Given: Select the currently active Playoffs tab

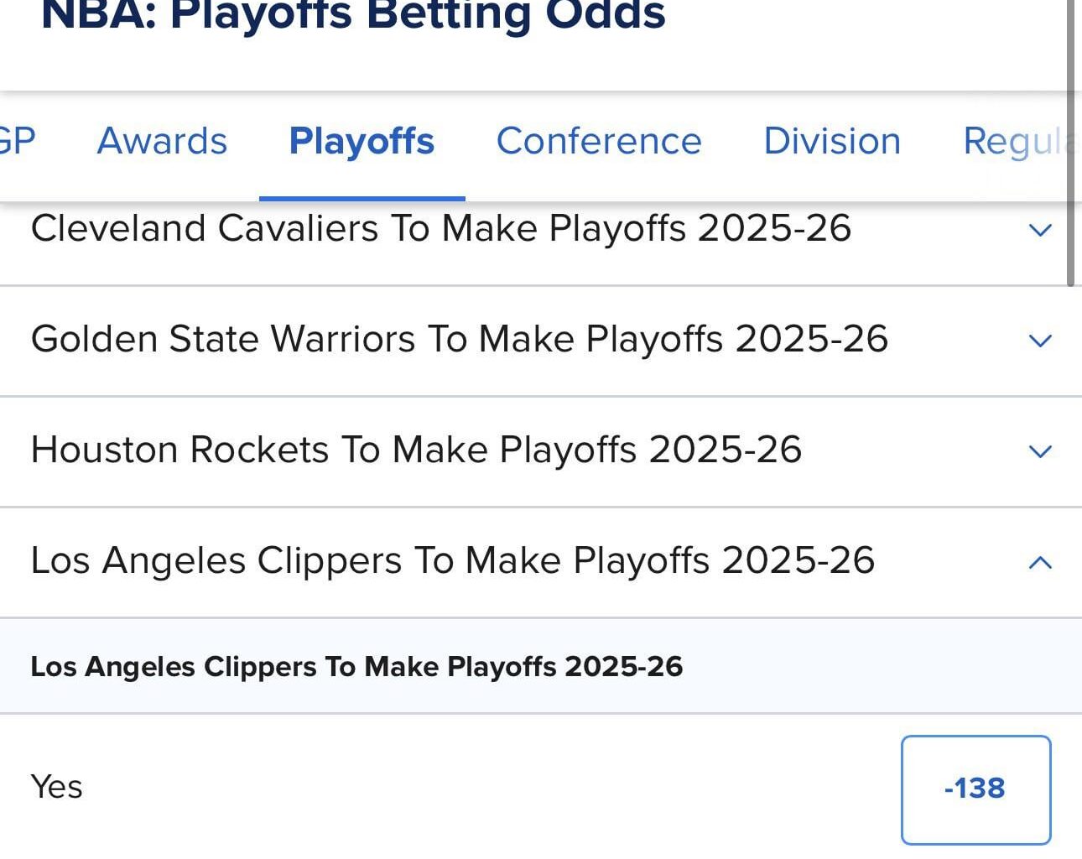Looking at the screenshot, I should 361,141.
